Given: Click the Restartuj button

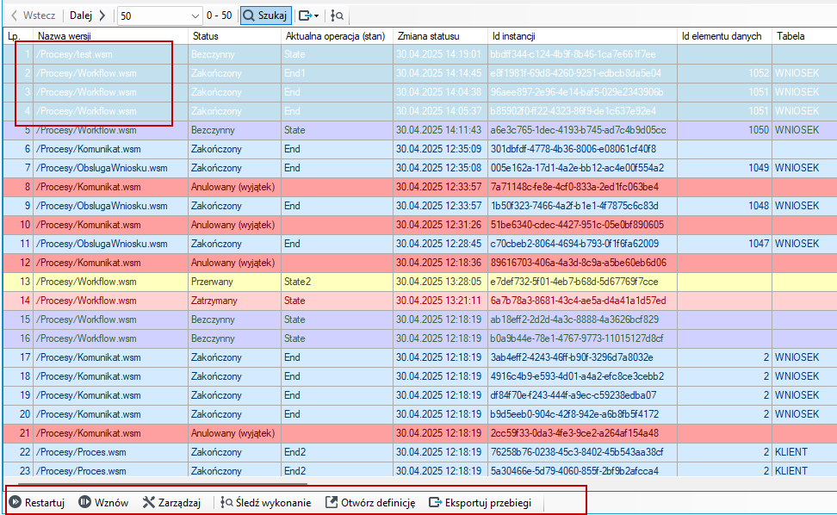Looking at the screenshot, I should click(x=37, y=503).
